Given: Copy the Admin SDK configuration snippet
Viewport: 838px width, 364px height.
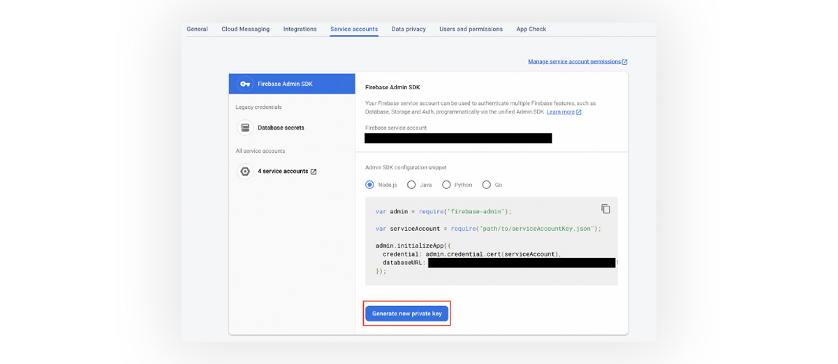Looking at the screenshot, I should click(605, 209).
